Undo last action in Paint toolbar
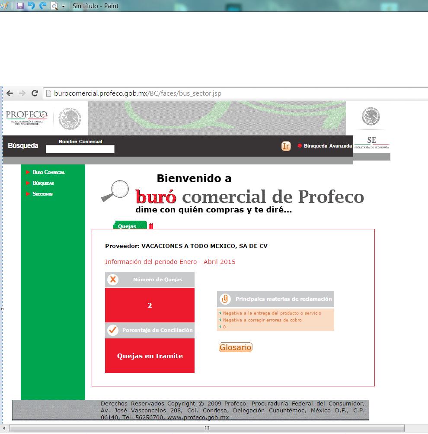This screenshot has height=434, width=428. click(31, 6)
